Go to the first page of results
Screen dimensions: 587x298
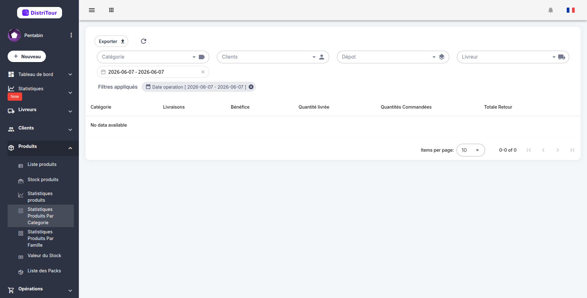529,150
